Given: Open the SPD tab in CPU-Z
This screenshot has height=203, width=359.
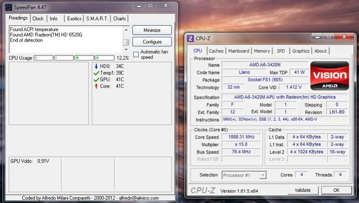Looking at the screenshot, I should (281, 51).
